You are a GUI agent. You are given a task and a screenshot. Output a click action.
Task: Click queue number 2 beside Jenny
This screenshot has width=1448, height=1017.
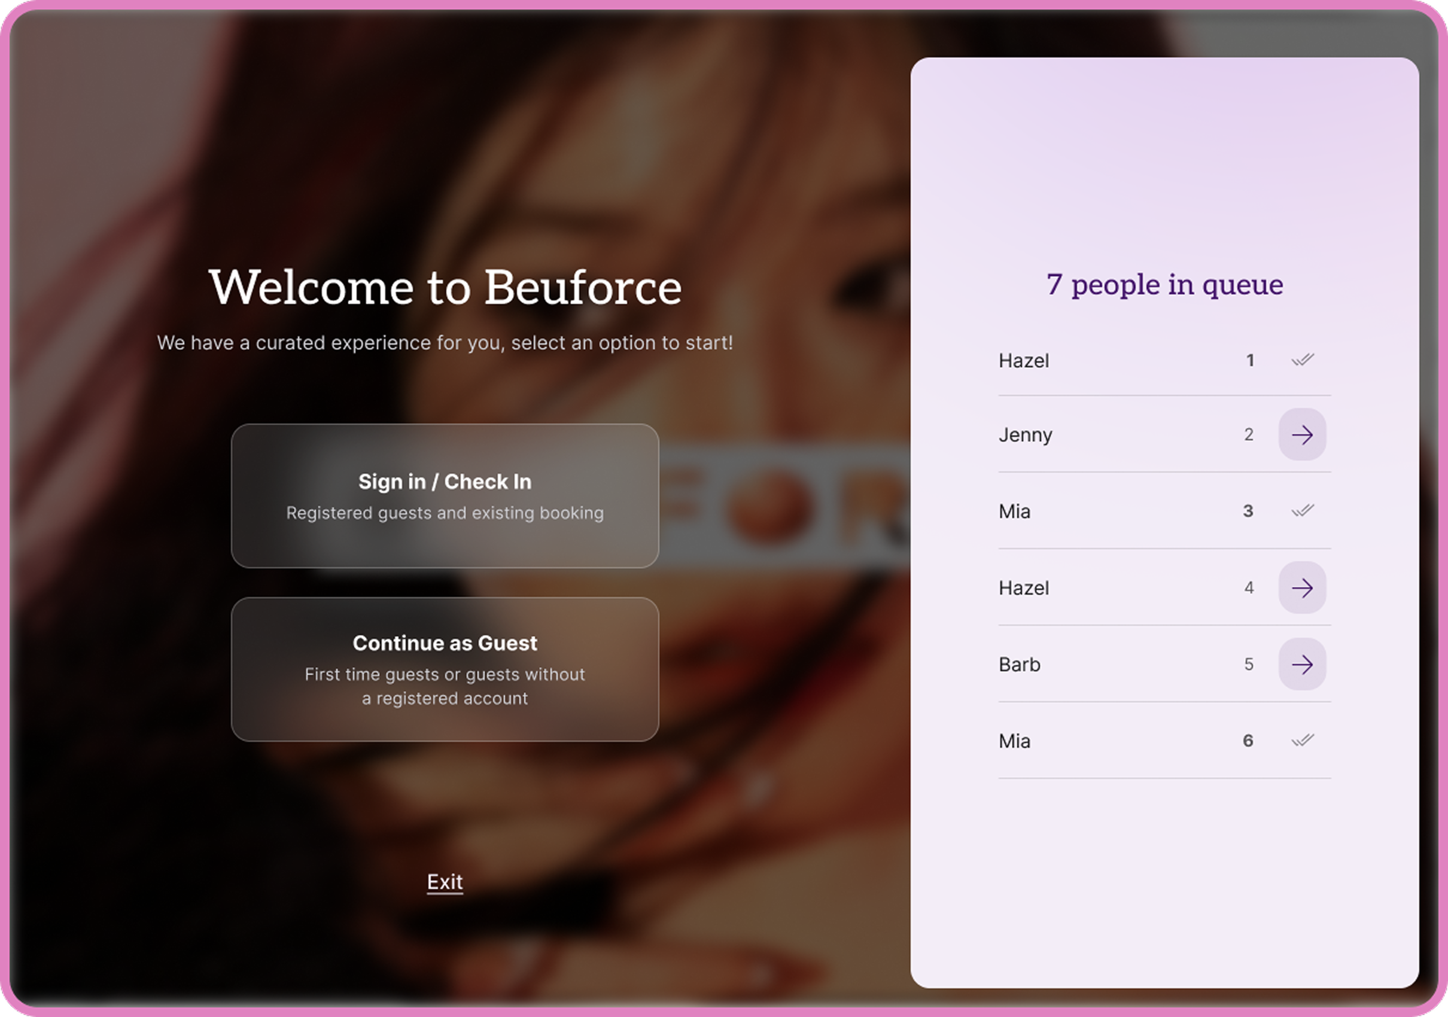[1248, 434]
